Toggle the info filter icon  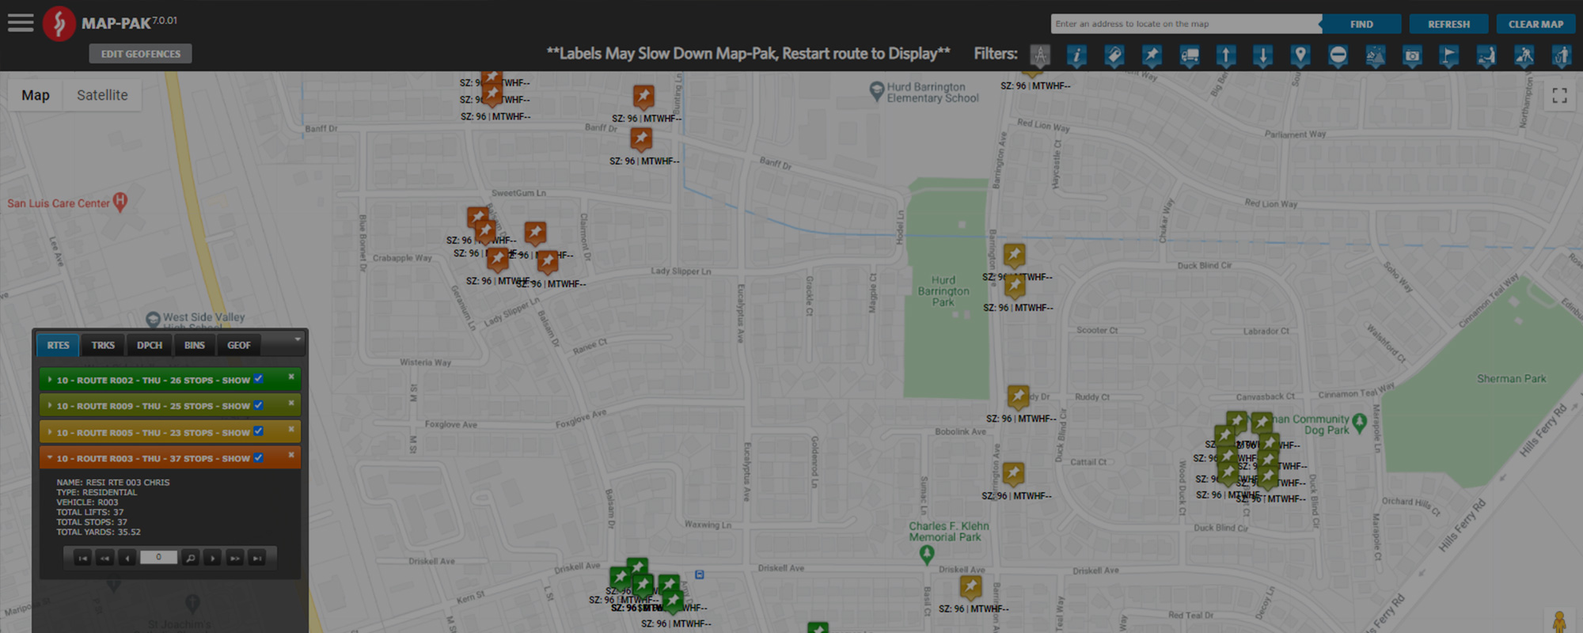pos(1076,55)
